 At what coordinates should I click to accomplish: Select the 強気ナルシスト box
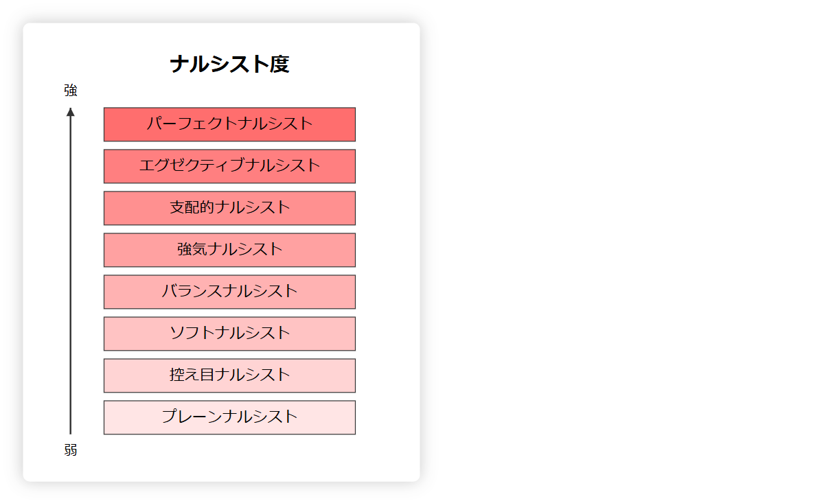(x=229, y=250)
